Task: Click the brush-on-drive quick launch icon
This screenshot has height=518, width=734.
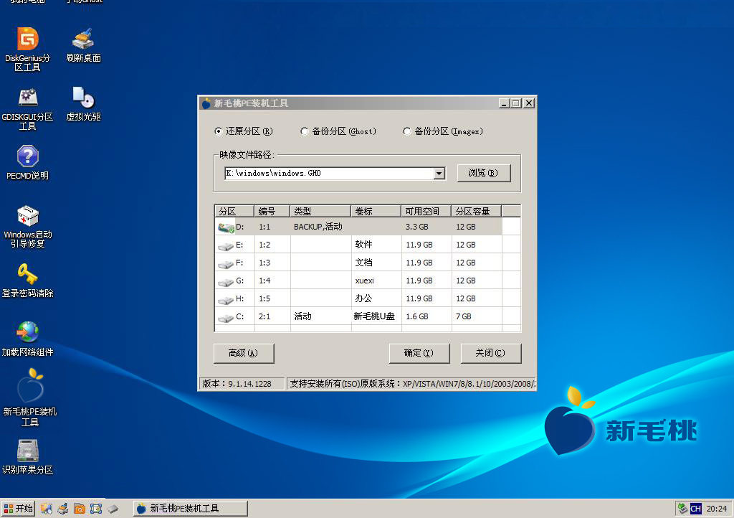Action: [63, 508]
